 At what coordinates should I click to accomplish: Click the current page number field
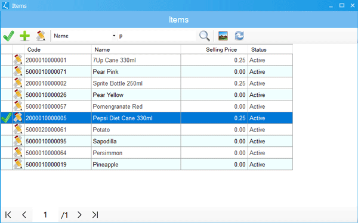click(x=45, y=215)
